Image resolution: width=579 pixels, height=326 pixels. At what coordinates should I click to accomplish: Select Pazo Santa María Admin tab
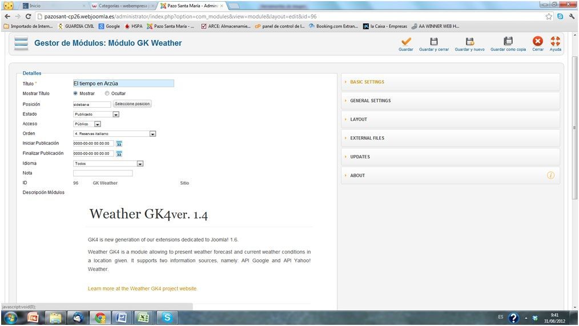[192, 6]
